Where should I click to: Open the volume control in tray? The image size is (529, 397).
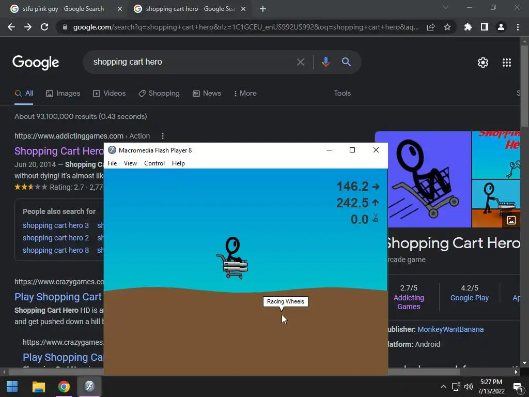(468, 387)
